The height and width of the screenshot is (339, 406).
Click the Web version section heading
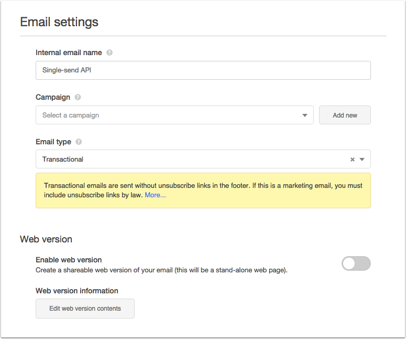point(46,239)
